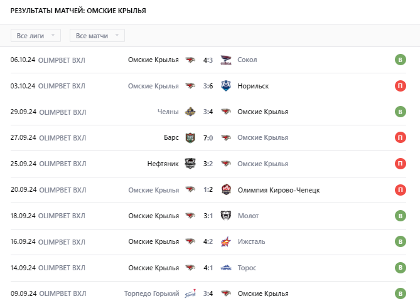Viewport: 420px width, 306px height.
Task: Click the Челны team logo
Action: click(190, 112)
